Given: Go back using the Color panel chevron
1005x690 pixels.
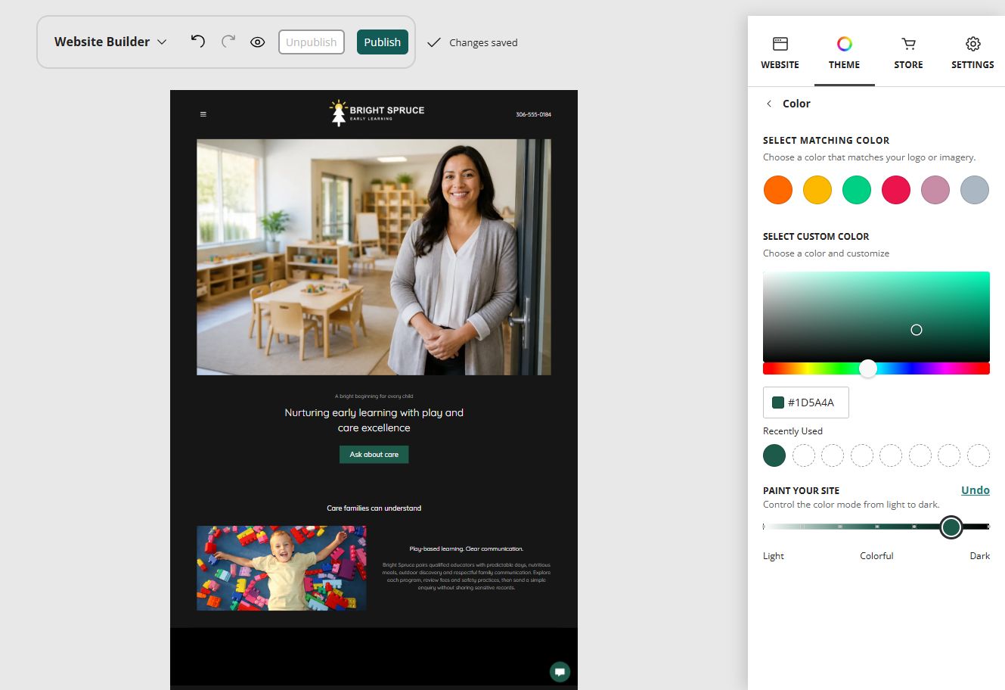Looking at the screenshot, I should [x=769, y=104].
